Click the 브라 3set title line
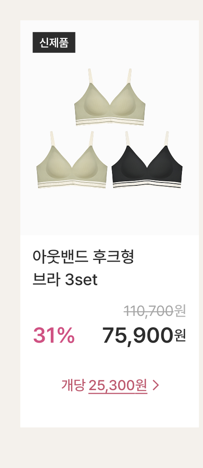This screenshot has height=468, width=203. [x=65, y=280]
